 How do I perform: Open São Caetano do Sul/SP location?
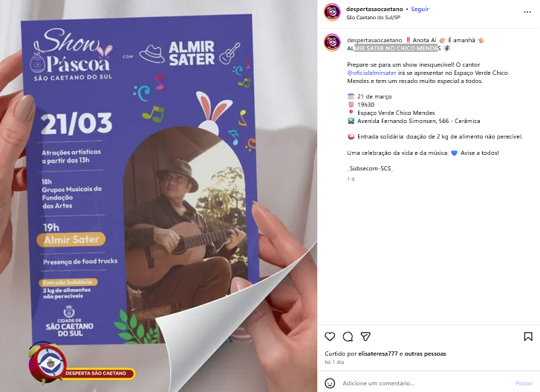(x=373, y=18)
